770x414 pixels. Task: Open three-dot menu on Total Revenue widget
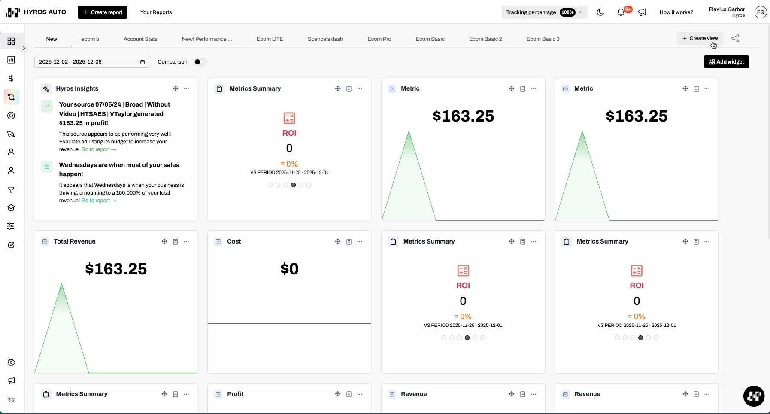tap(186, 242)
